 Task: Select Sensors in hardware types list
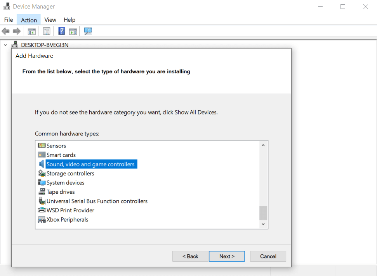(56, 146)
